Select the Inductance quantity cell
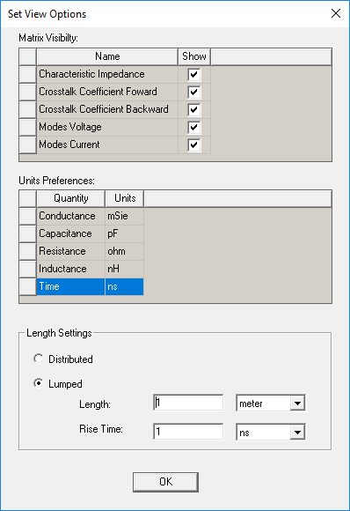This screenshot has width=350, height=511. pos(71,269)
